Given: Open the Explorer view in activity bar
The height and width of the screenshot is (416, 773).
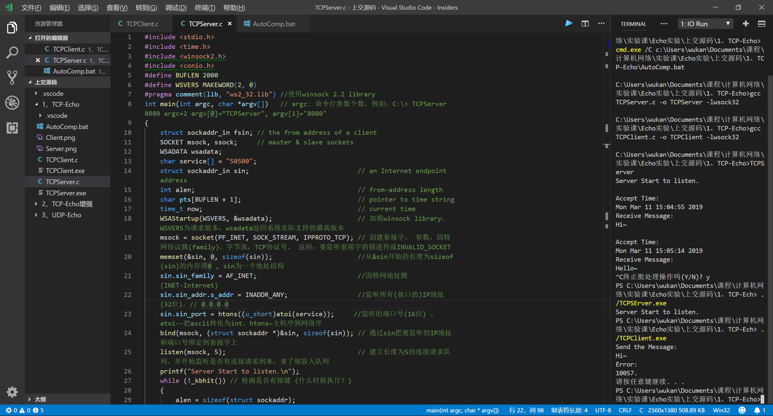Looking at the screenshot, I should (x=12, y=28).
